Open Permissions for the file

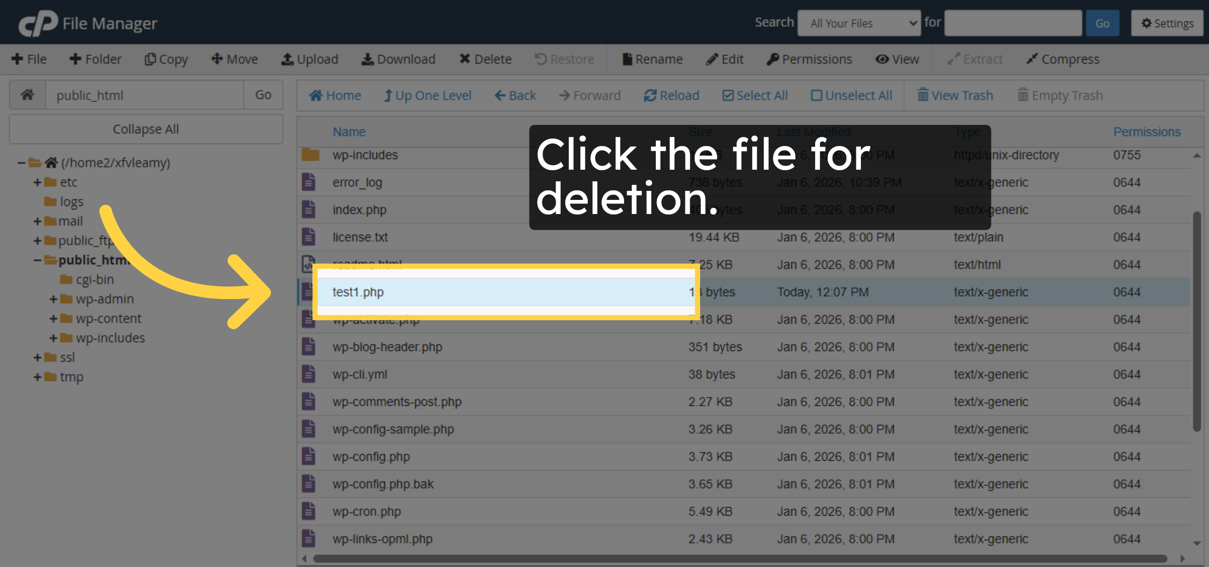pos(809,59)
